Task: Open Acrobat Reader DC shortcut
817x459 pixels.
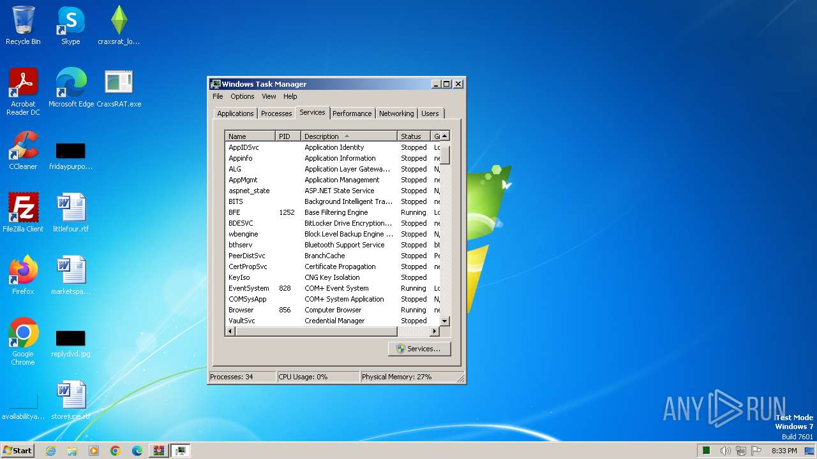Action: [x=23, y=92]
